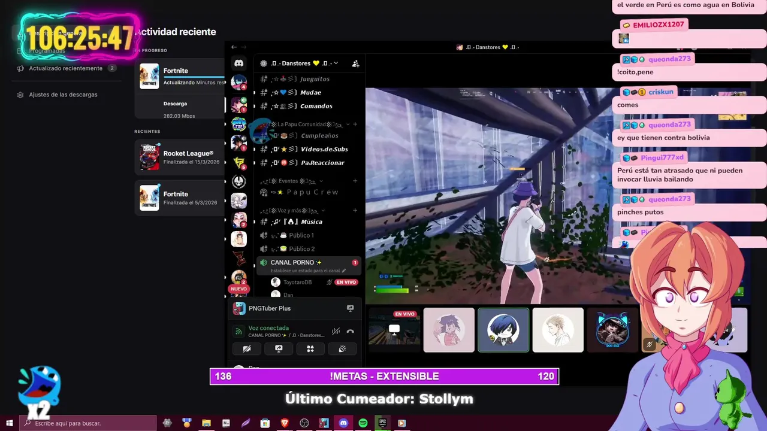Add channel to La Papu Comunidad category
This screenshot has height=431, width=767.
tap(355, 124)
